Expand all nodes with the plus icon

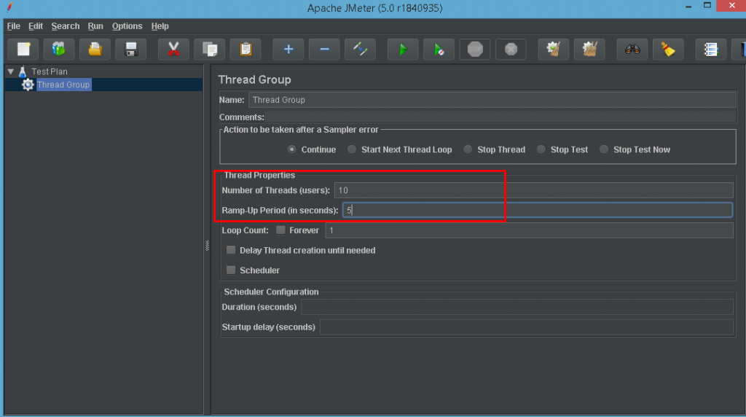(288, 49)
